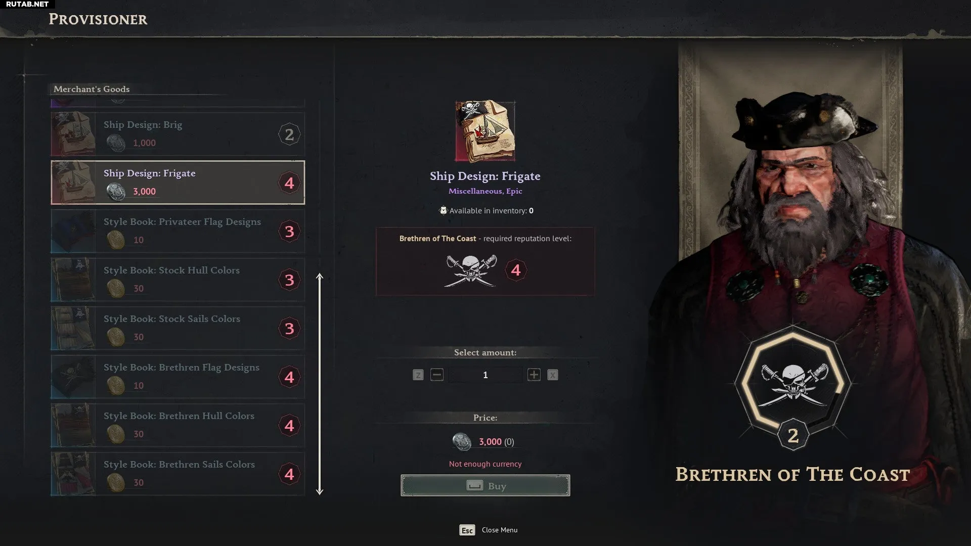
Task: Select Style Book: Brethren Hull Colors
Action: pos(178,425)
